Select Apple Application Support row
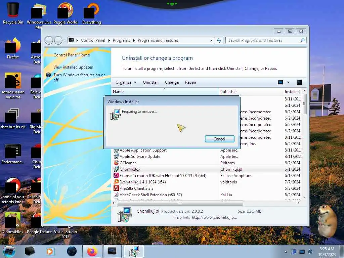Viewport: 344px width, 258px height. click(x=207, y=150)
